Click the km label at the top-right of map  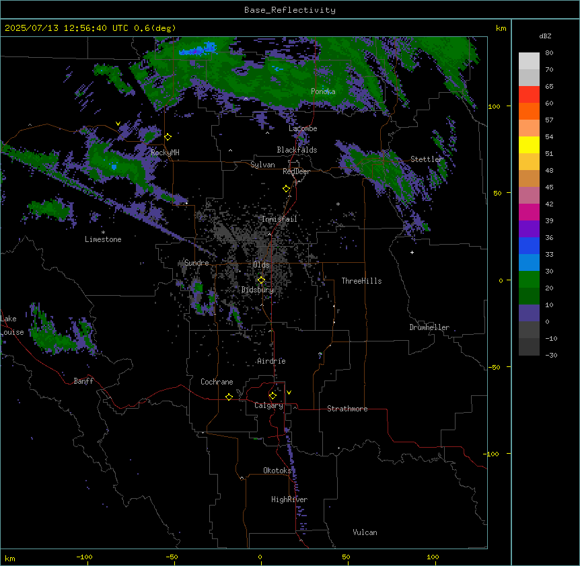(x=501, y=28)
